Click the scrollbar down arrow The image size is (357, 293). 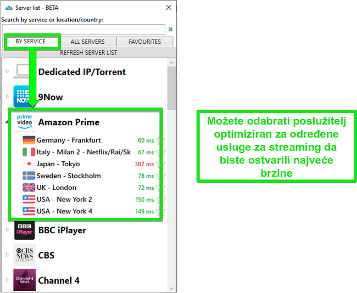click(171, 289)
